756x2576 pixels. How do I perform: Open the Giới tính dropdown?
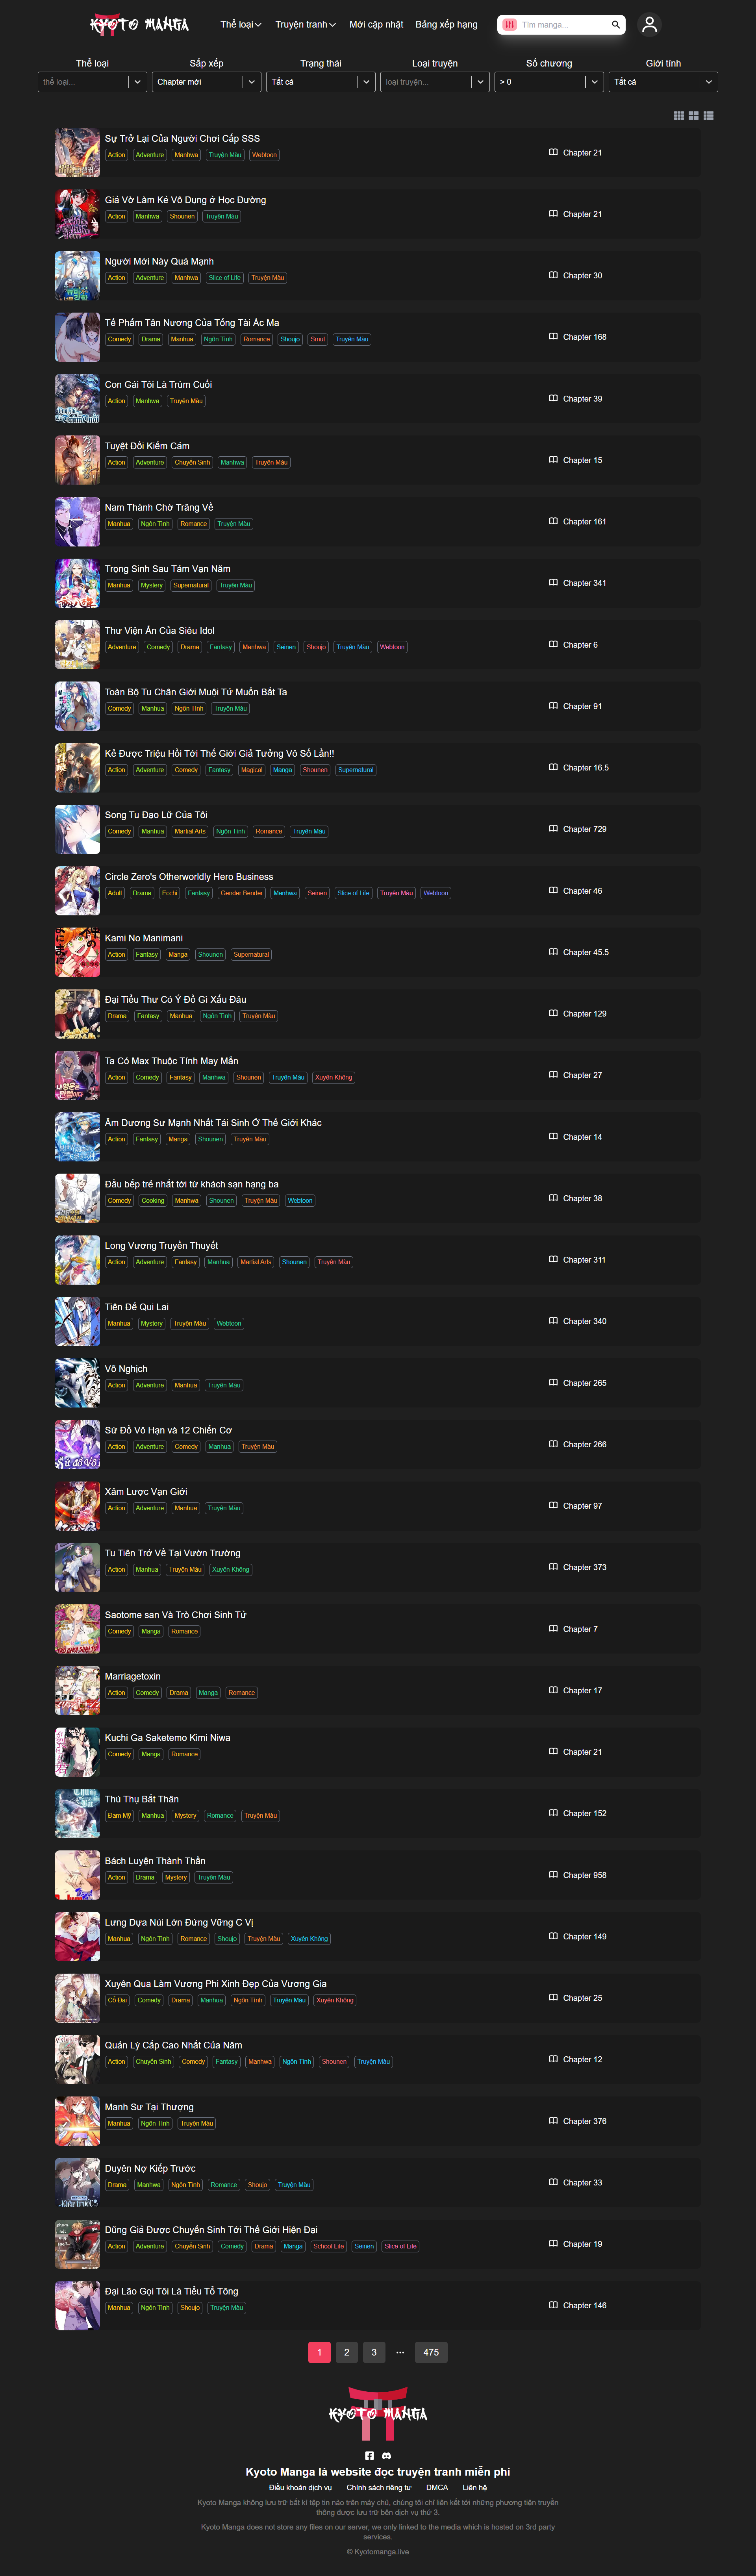pos(663,82)
